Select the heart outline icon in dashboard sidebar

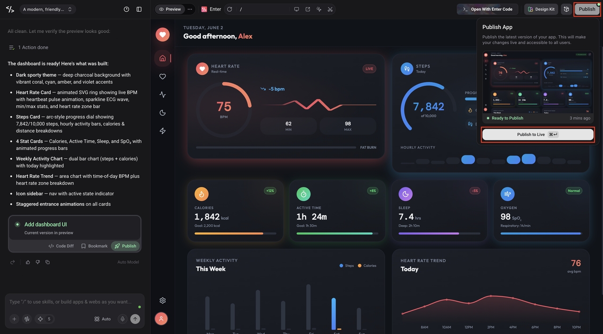[163, 76]
